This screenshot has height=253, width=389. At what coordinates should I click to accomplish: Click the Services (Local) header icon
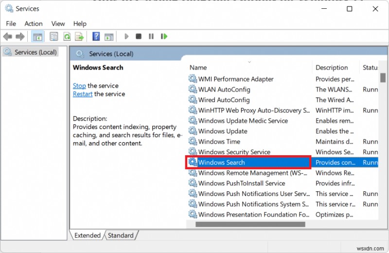(x=80, y=54)
